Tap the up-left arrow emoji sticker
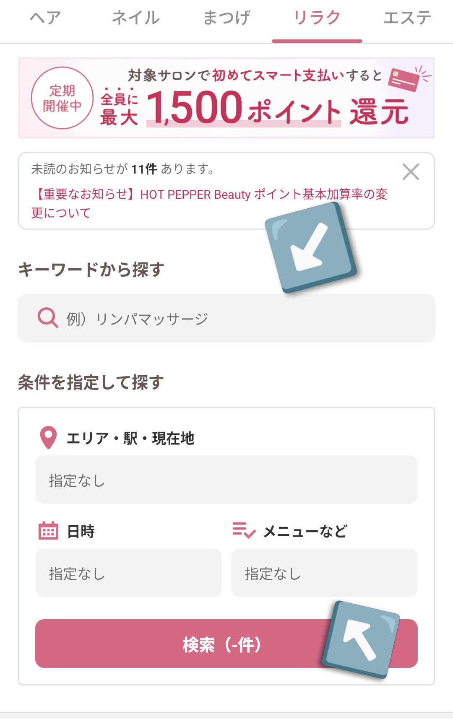The image size is (453, 719). (x=360, y=639)
